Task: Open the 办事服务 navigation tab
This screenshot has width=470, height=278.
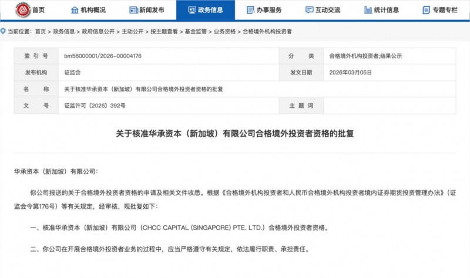Action: tap(264, 10)
